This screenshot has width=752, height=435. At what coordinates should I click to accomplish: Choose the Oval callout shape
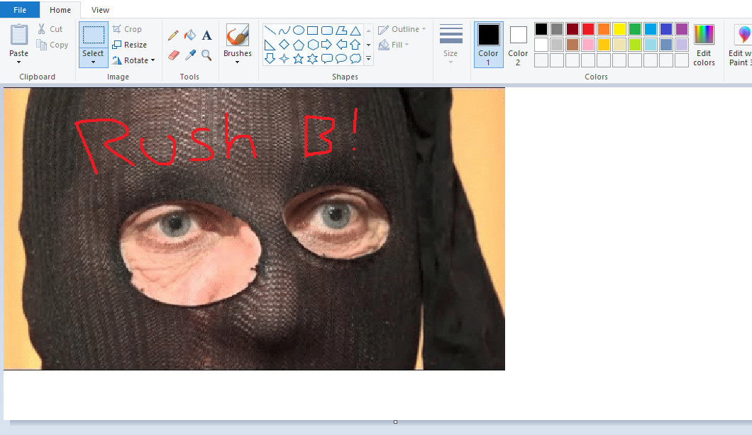[341, 58]
